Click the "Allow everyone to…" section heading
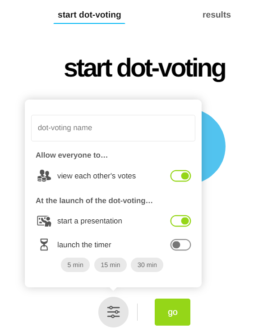The image size is (272, 336). 72,155
